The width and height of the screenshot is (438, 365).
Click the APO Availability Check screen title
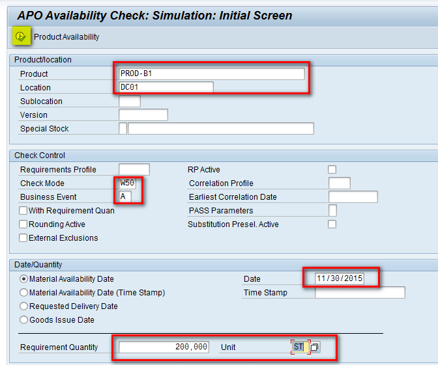tap(154, 16)
